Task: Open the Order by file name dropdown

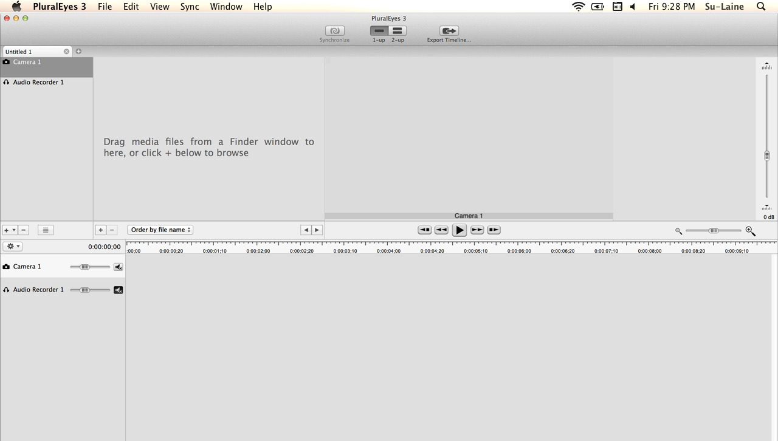Action: 160,230
